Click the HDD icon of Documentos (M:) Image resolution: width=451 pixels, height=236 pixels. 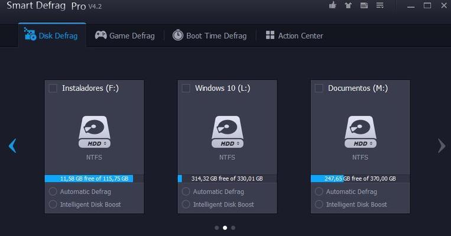pyautogui.click(x=361, y=132)
